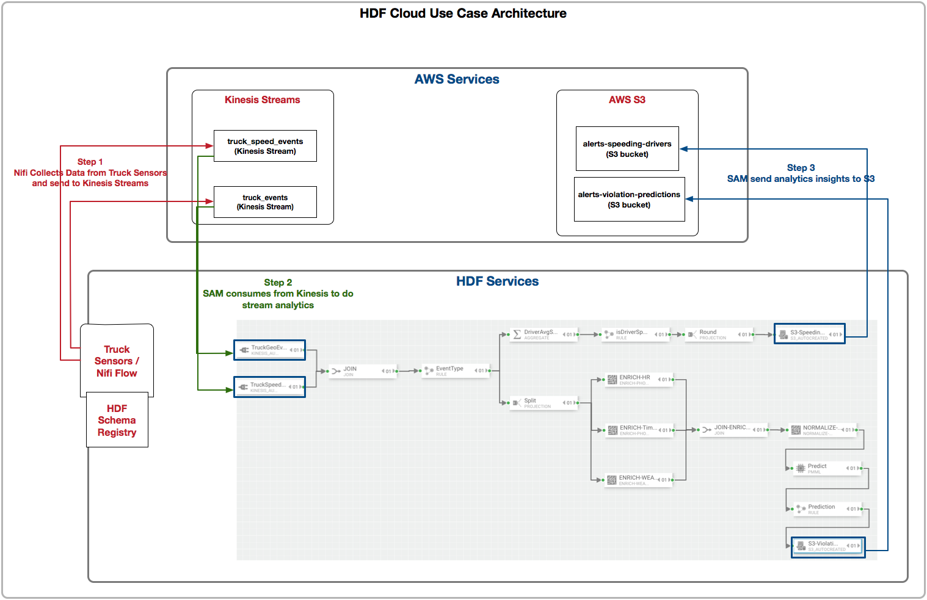
Task: Click the Kinesis plug icon on TruckGeoEv... node
Action: click(x=244, y=350)
